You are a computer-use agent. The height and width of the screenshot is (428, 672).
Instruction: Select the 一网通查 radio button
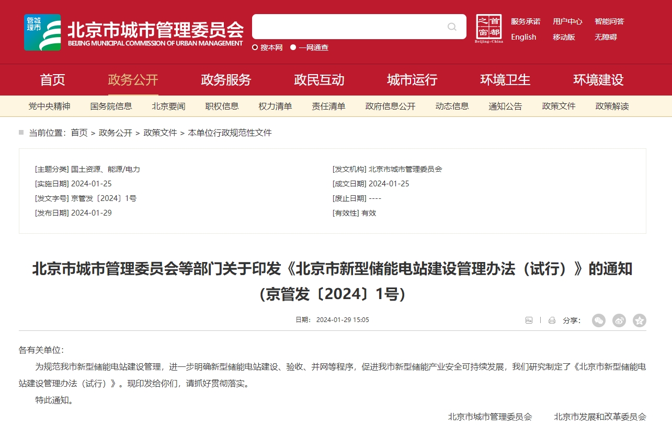pos(294,47)
